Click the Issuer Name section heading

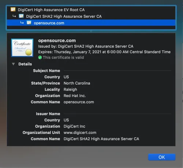click(48, 114)
